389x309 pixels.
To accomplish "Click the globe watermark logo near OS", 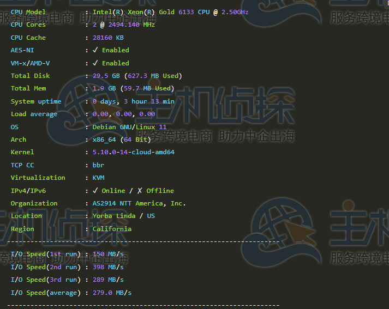I will 84,110.
